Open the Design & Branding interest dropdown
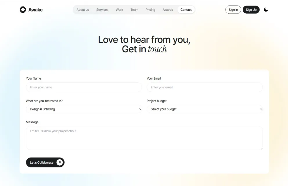The height and width of the screenshot is (186, 288). 84,109
